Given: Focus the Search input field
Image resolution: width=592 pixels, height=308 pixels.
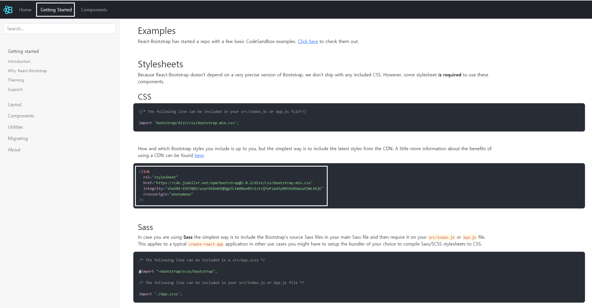Looking at the screenshot, I should [60, 29].
